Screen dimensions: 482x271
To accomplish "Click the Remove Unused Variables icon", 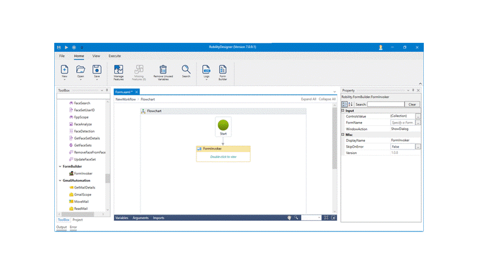I will click(163, 72).
